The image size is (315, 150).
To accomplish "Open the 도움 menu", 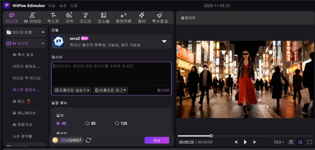I will tap(74, 6).
